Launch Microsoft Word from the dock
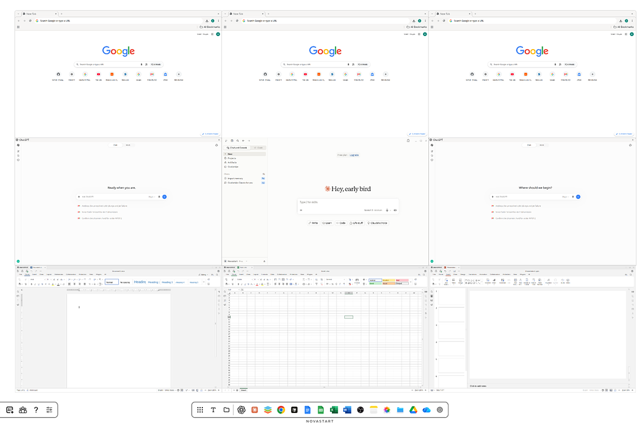 coord(347,409)
